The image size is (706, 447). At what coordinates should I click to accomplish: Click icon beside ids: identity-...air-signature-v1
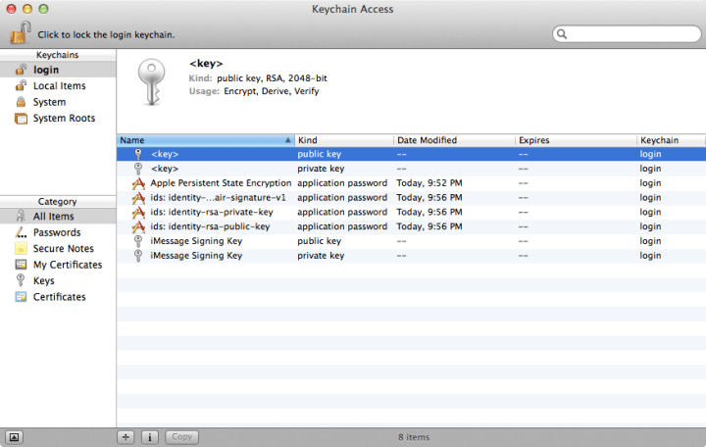(x=138, y=198)
